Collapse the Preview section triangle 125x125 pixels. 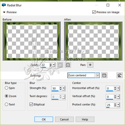pyautogui.click(x=4, y=12)
